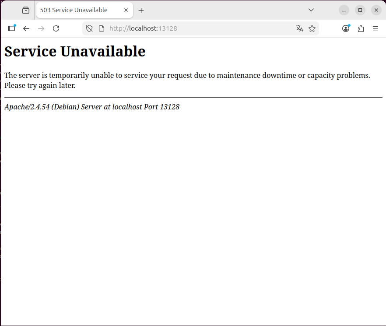Screen dimensions: 386x326
Task: Open the sidebar toggle icon
Action: [11, 28]
